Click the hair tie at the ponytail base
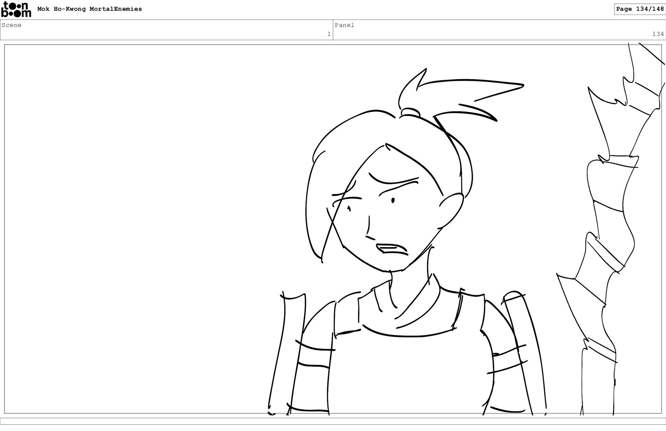The width and height of the screenshot is (666, 431). pos(410,112)
